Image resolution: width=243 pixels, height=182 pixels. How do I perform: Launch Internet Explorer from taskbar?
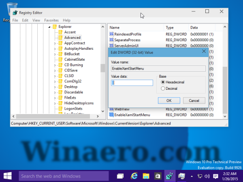(134, 176)
